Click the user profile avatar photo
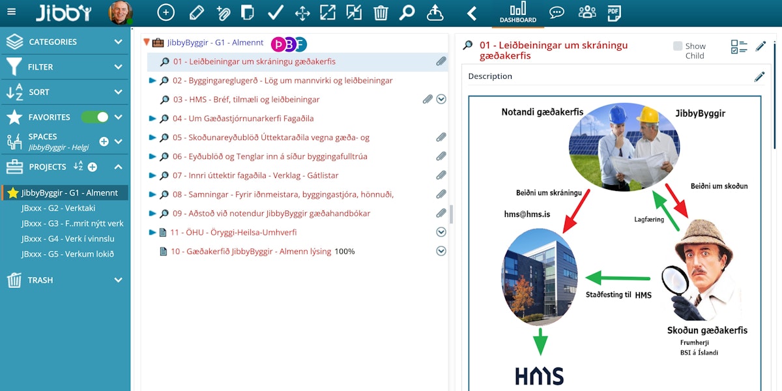Viewport: 782px width, 391px height. 120,12
